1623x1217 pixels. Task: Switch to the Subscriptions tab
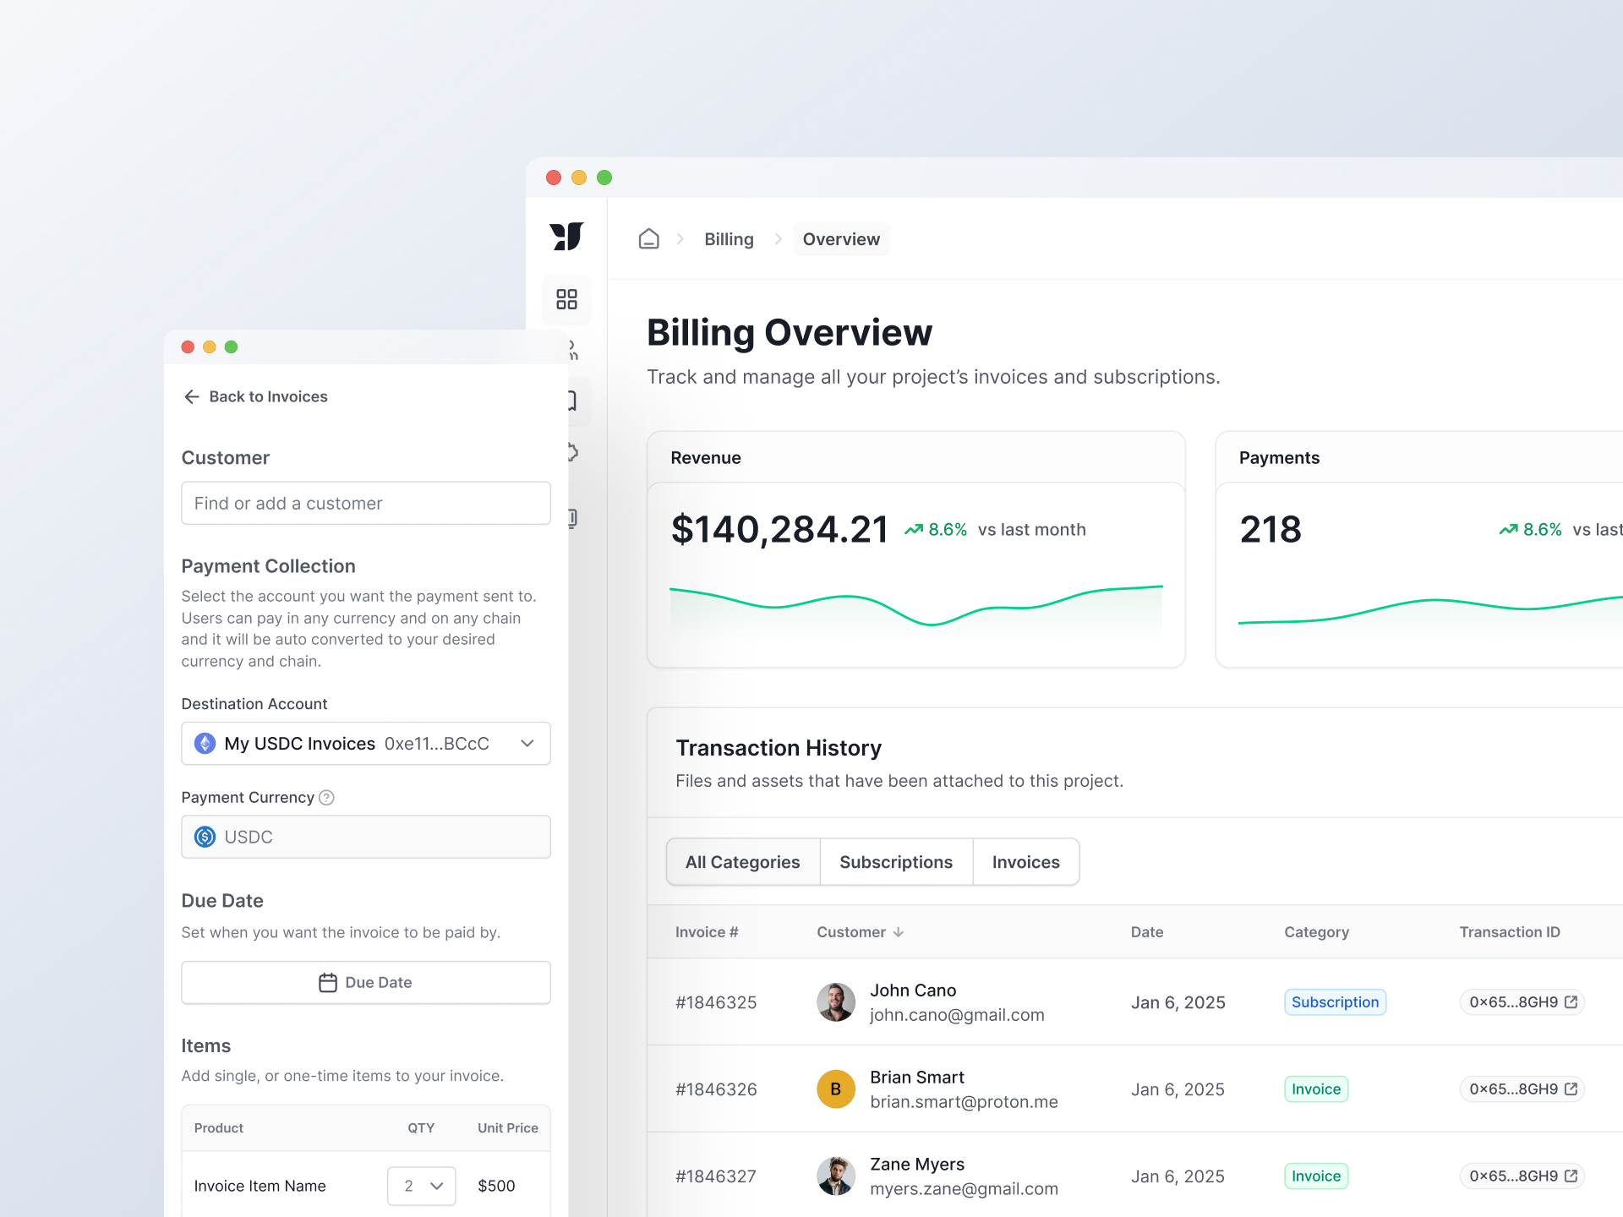point(895,862)
